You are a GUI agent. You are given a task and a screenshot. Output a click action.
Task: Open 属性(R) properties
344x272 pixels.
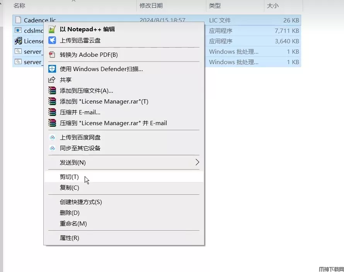click(x=124, y=238)
